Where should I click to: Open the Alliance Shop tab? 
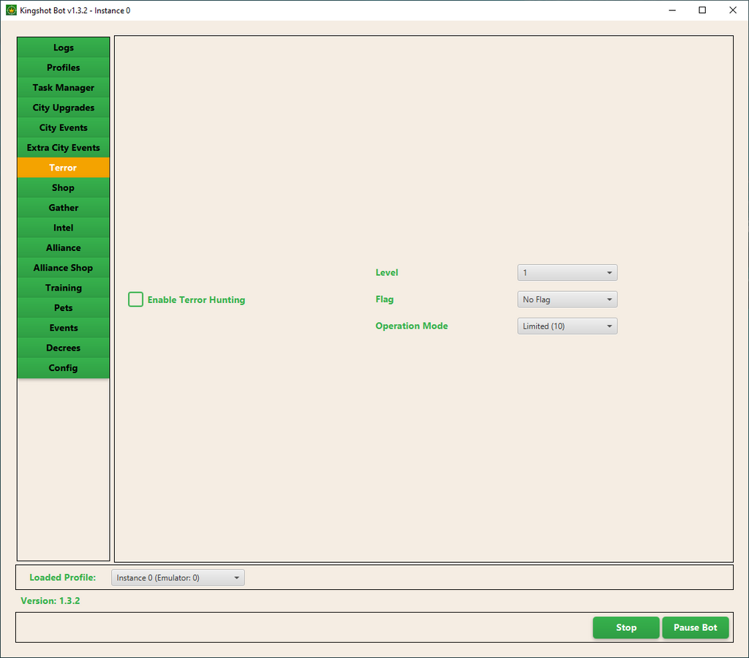point(64,268)
